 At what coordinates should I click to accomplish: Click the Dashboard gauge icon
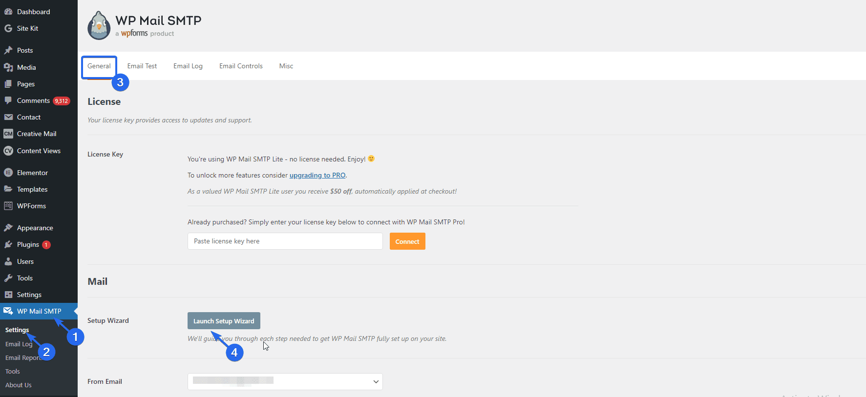[x=8, y=12]
